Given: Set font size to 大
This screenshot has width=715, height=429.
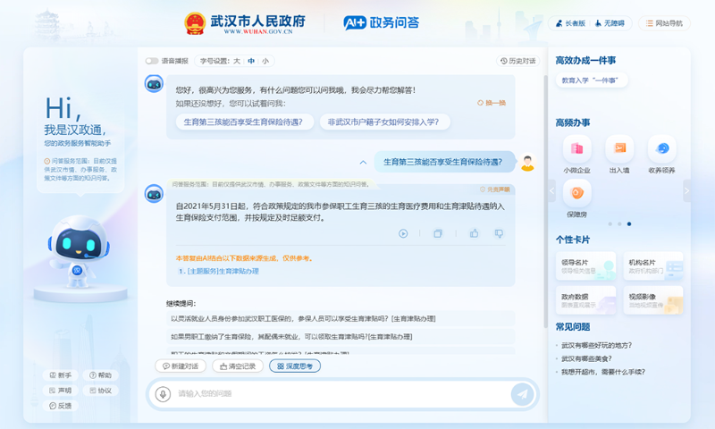Looking at the screenshot, I should pos(237,61).
